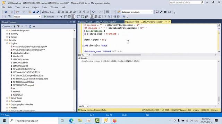
Task: Click the Connect Object Explorer plug icon
Action: pos(14,27)
